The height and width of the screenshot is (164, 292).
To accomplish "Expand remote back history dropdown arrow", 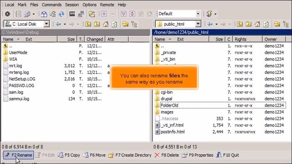I will [x=216, y=24].
